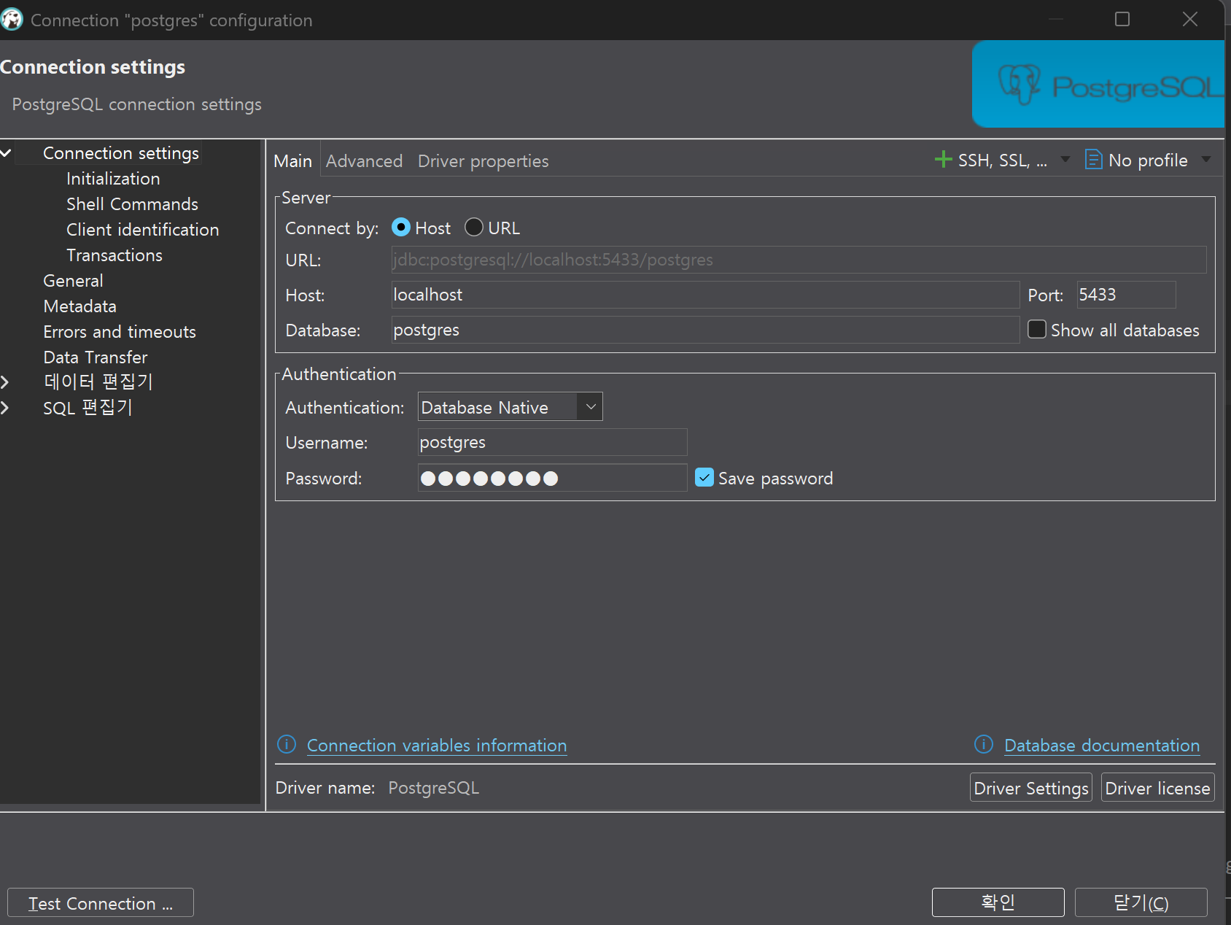Click the disabled JDBC URL field
The image size is (1231, 925).
pos(799,260)
